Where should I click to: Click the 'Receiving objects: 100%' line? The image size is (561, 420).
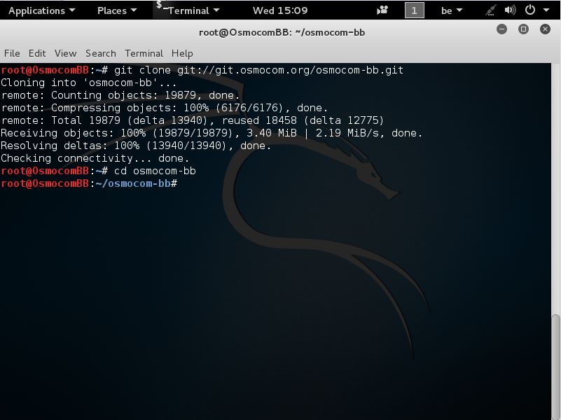(x=212, y=133)
